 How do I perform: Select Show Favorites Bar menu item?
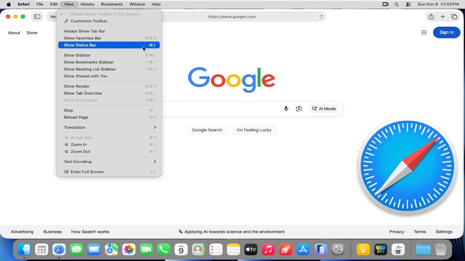[x=109, y=38]
